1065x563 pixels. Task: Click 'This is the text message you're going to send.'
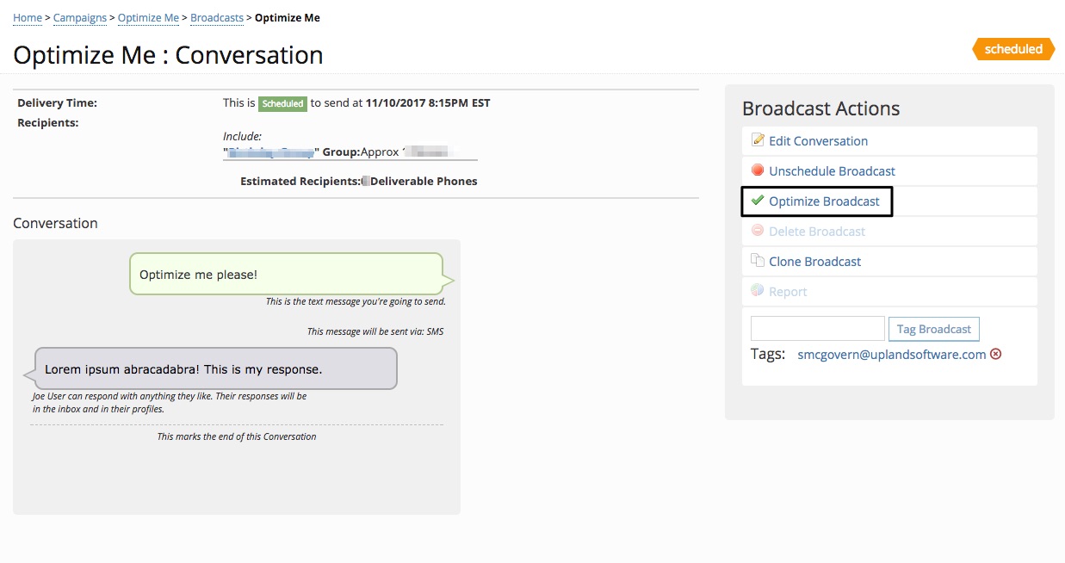click(x=356, y=302)
